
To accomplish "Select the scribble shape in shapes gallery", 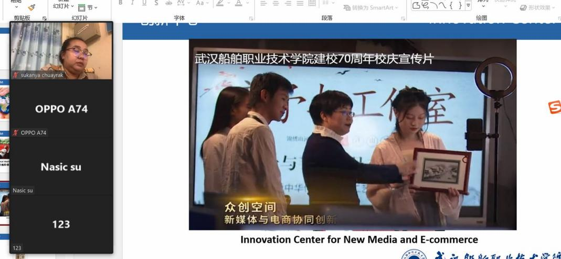I will tap(425, 5).
